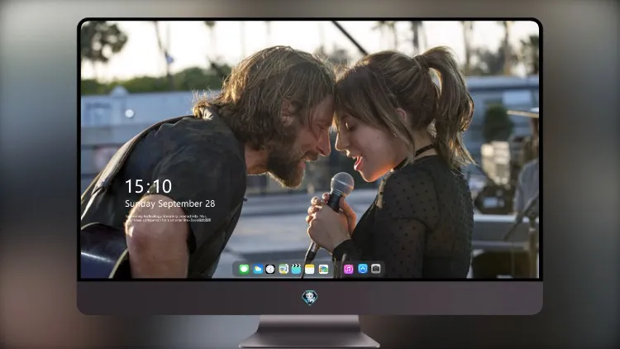Open the green Messages app in the dock
This screenshot has height=349, width=620.
pos(244,269)
